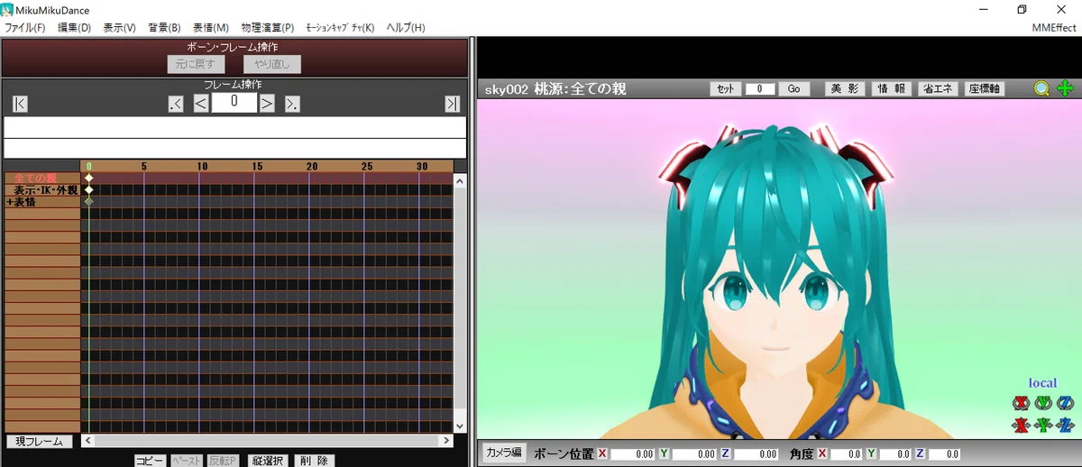The height and width of the screenshot is (467, 1082).
Task: Click the green move-view cross icon
Action: (1065, 88)
